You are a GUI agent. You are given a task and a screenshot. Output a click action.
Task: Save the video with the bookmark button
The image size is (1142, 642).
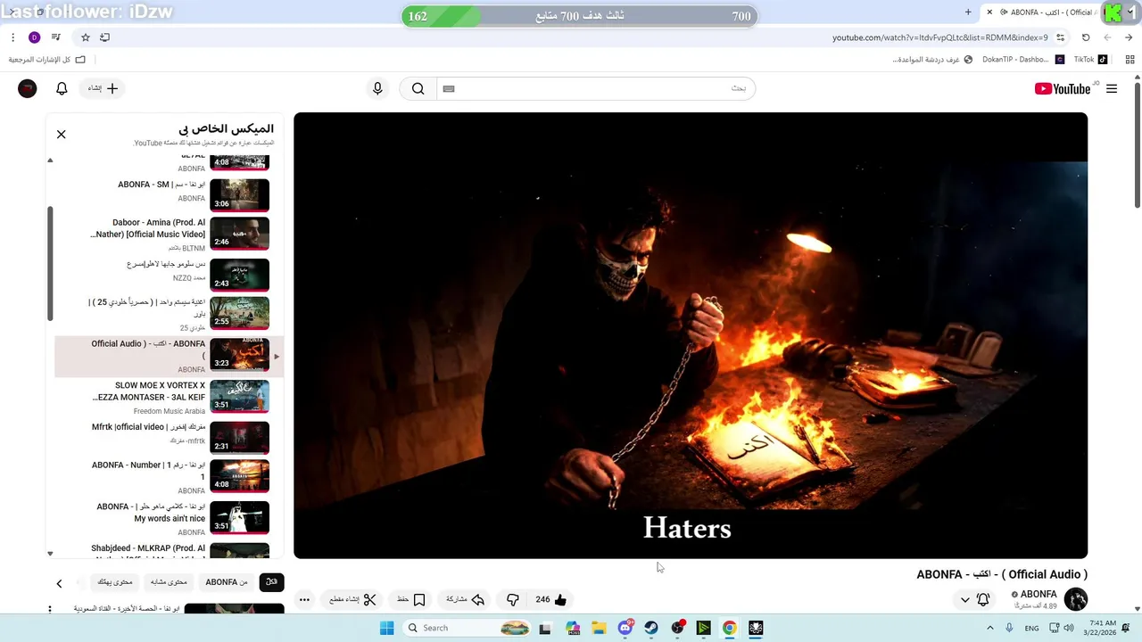(x=411, y=599)
